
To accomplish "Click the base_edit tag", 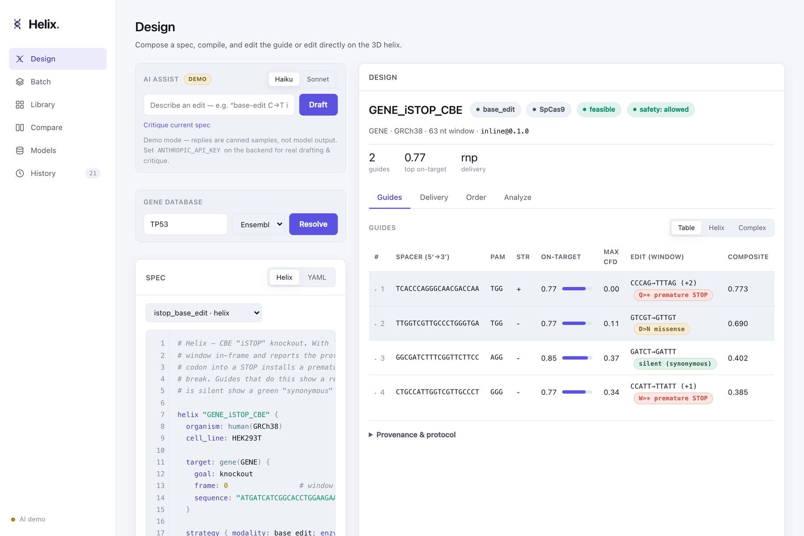I will pyautogui.click(x=495, y=109).
